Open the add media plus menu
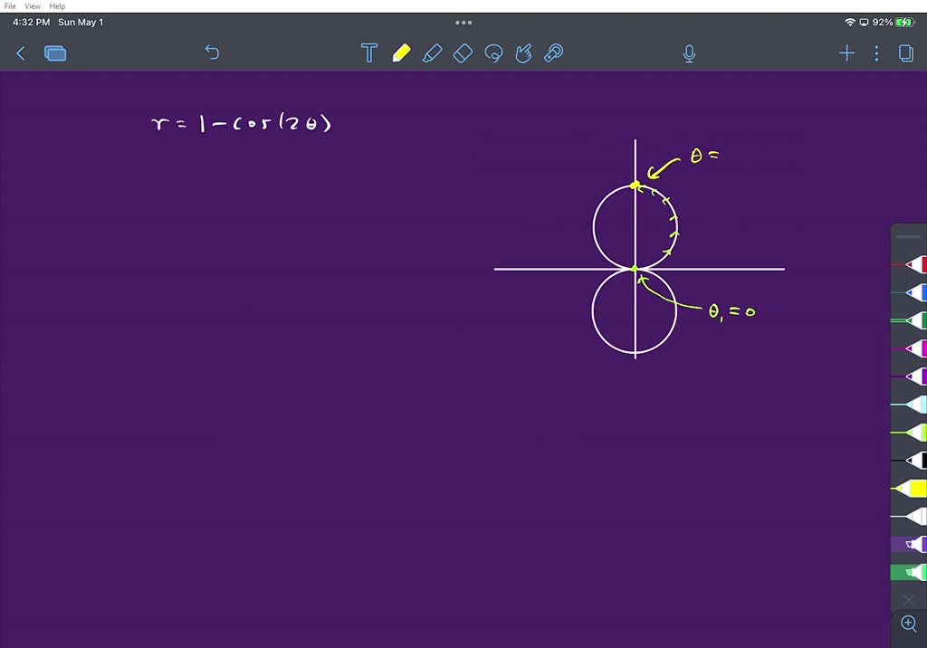This screenshot has width=927, height=648. point(846,53)
